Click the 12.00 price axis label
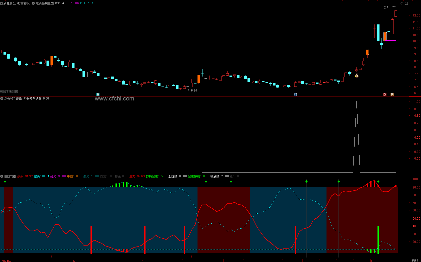The width and height of the screenshot is (421, 262). point(416,15)
